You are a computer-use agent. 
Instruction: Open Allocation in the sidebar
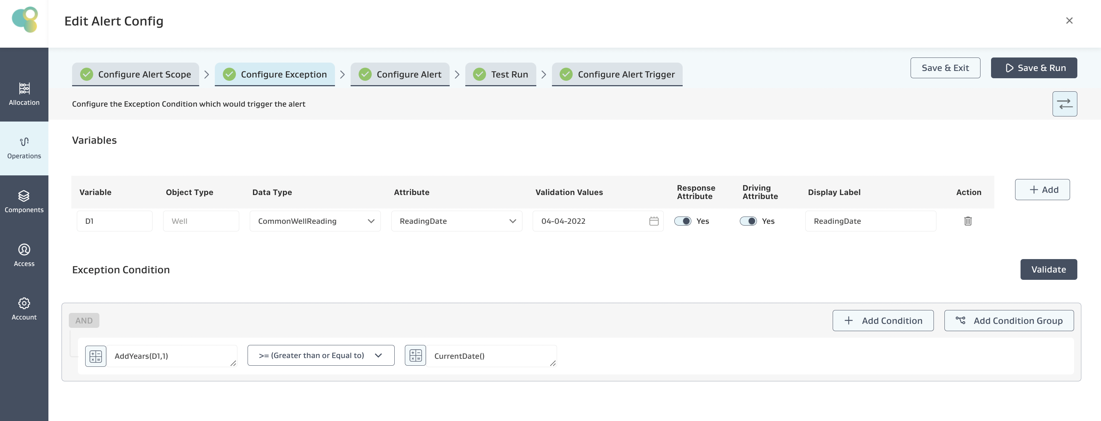coord(24,94)
